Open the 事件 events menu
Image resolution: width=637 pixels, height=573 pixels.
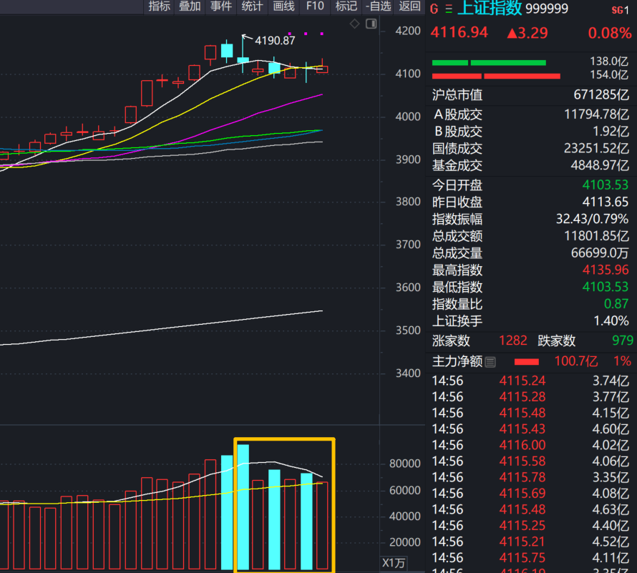[221, 6]
